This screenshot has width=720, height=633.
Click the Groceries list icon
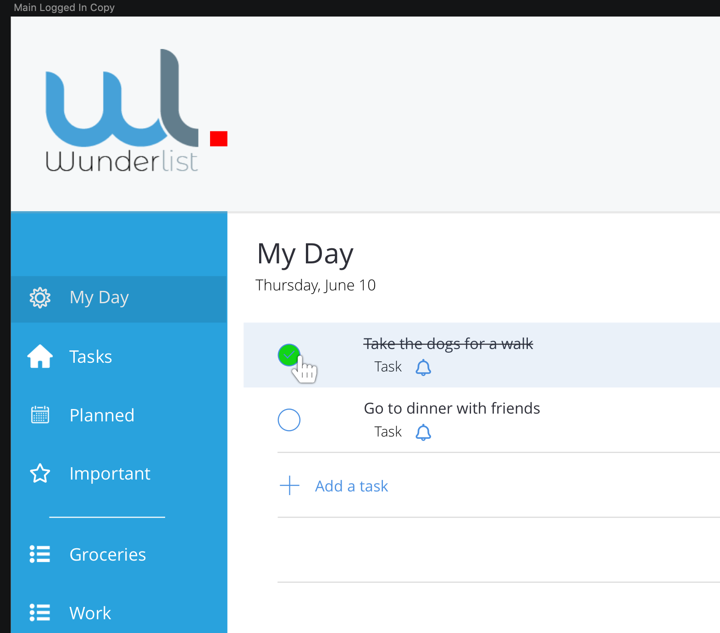40,554
